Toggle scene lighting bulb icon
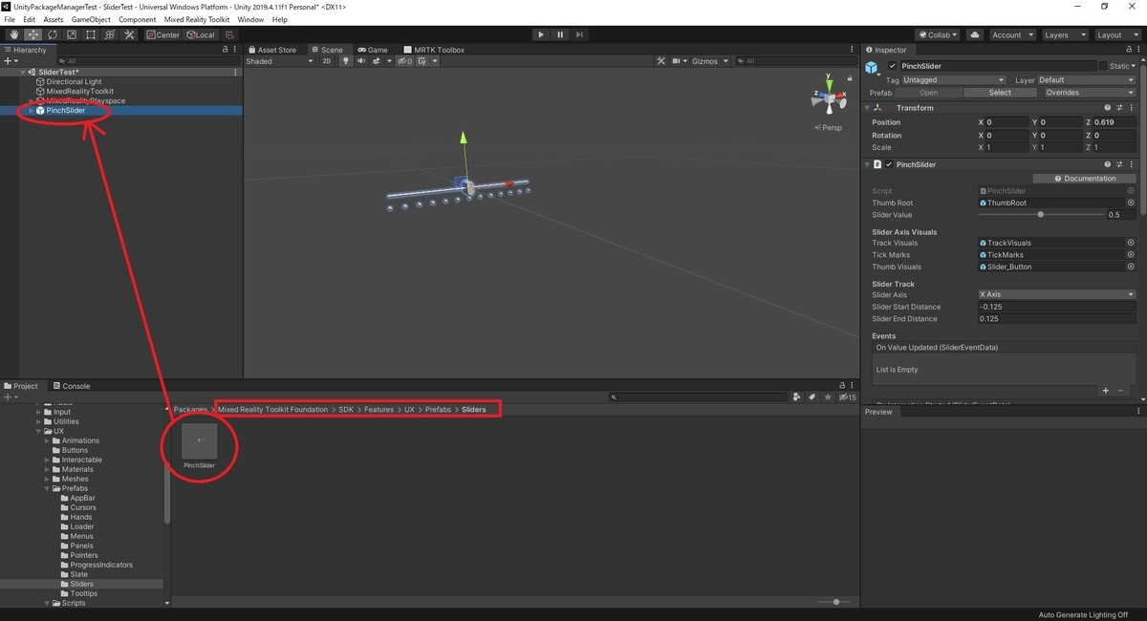The image size is (1147, 621). coord(346,61)
